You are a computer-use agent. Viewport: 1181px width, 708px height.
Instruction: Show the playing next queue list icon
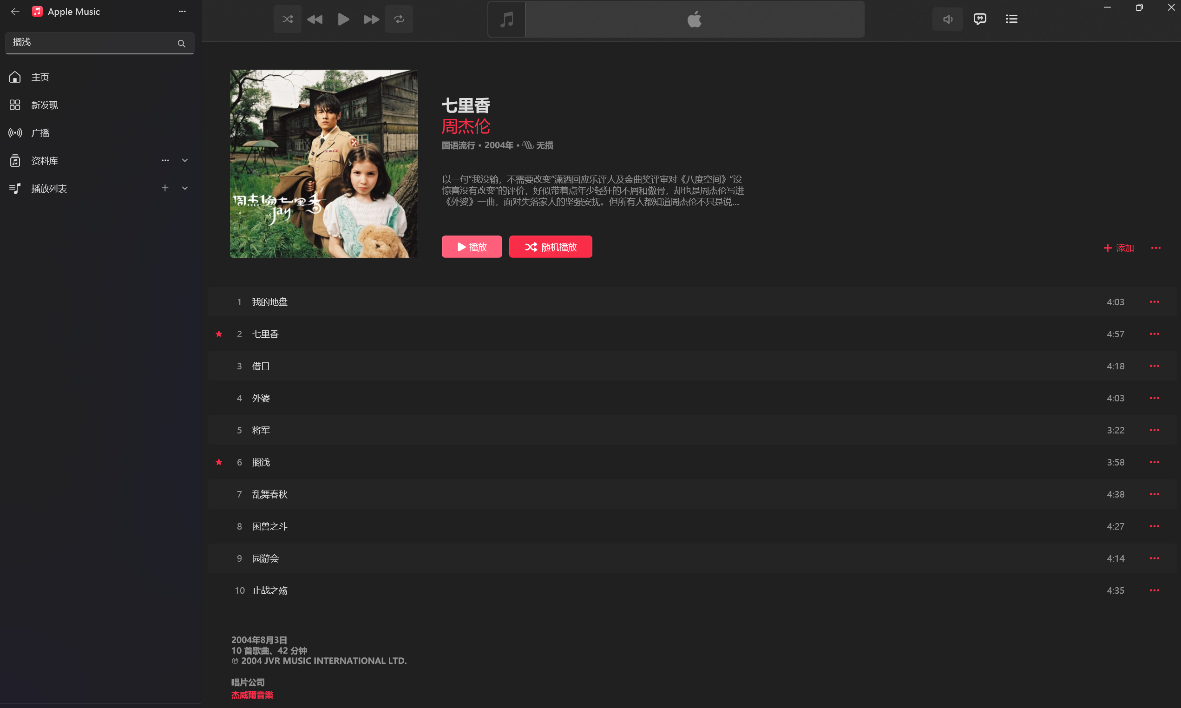tap(1011, 19)
